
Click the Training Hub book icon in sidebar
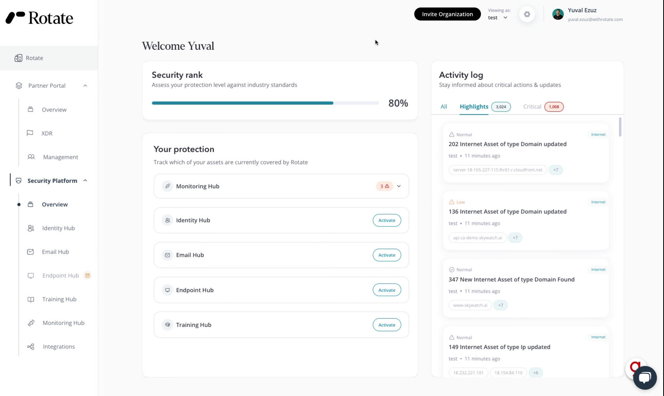(30, 299)
